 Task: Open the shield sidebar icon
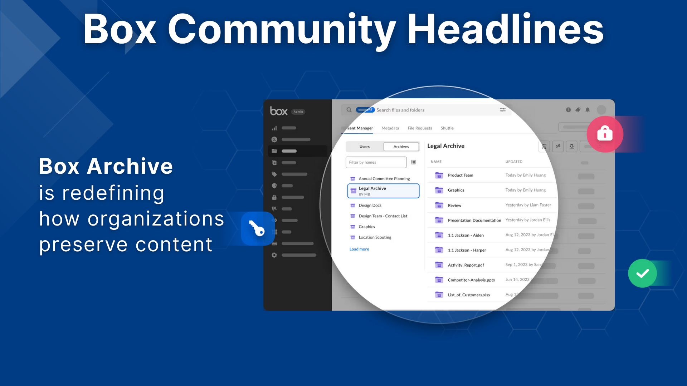click(x=274, y=186)
